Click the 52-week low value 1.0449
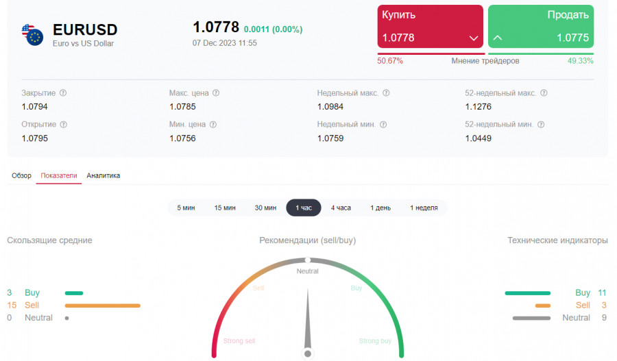Screen dimensions: 617x361 pos(478,138)
